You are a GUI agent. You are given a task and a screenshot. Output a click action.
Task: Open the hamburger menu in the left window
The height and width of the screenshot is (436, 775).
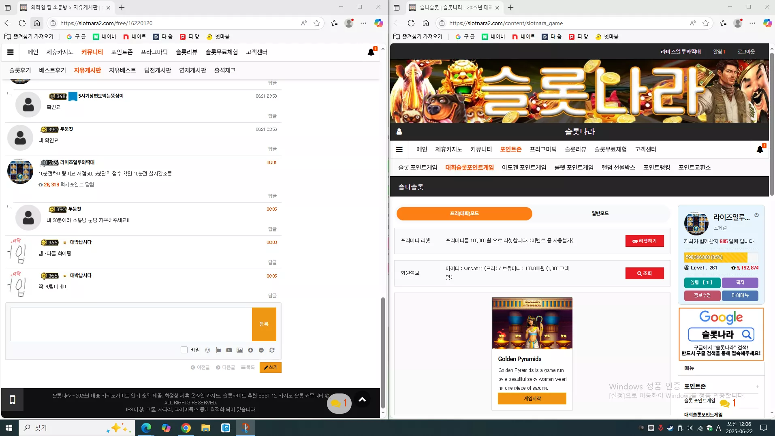click(11, 52)
